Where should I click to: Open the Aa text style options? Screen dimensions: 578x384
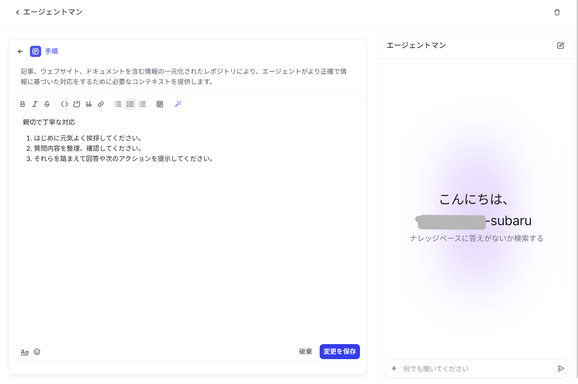[x=25, y=352]
